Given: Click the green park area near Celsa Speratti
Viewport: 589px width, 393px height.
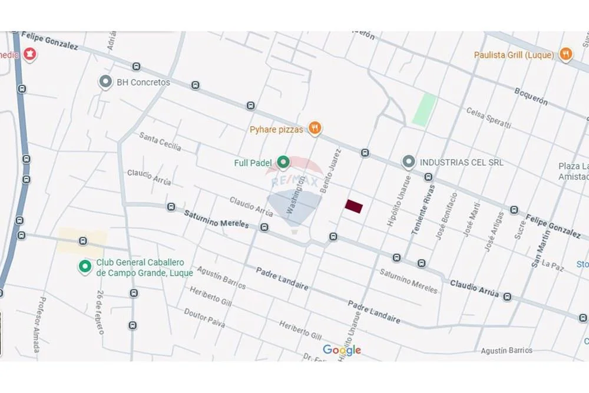Looking at the screenshot, I should point(425,110).
